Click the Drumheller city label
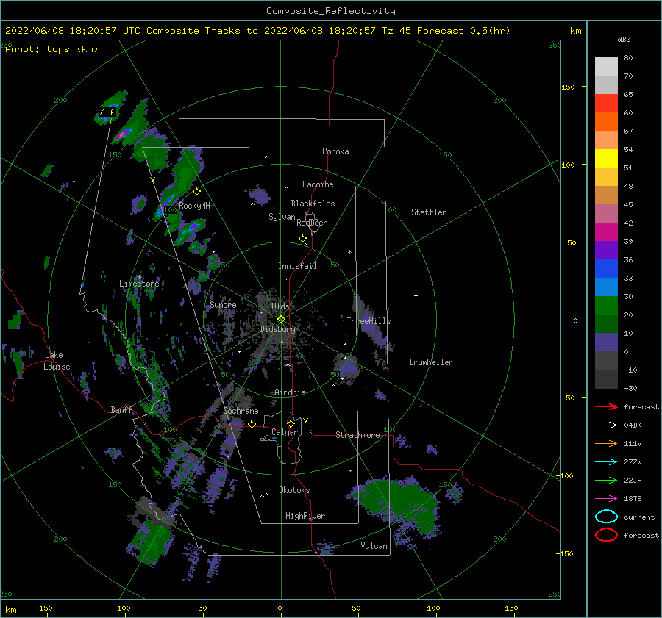Screen dimensions: 662x618 (431, 362)
